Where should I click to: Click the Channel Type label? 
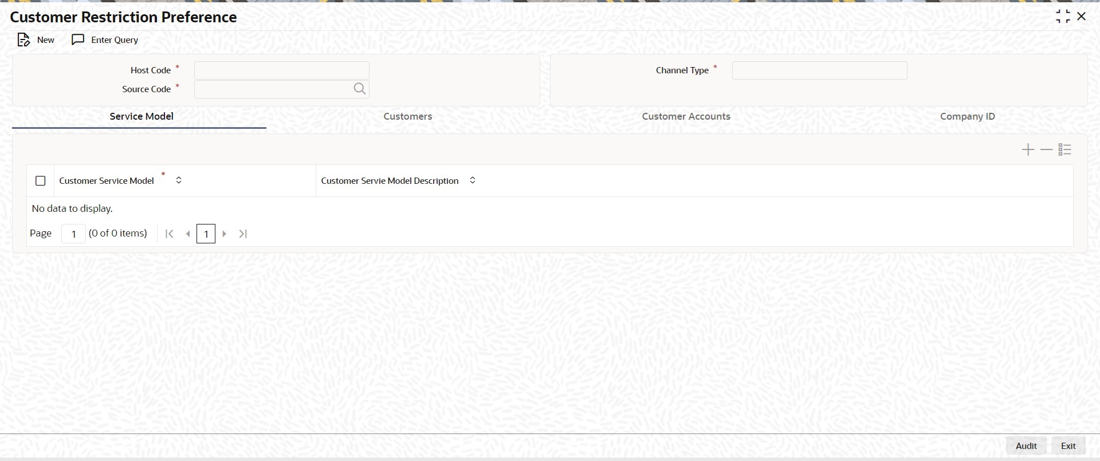tap(682, 70)
